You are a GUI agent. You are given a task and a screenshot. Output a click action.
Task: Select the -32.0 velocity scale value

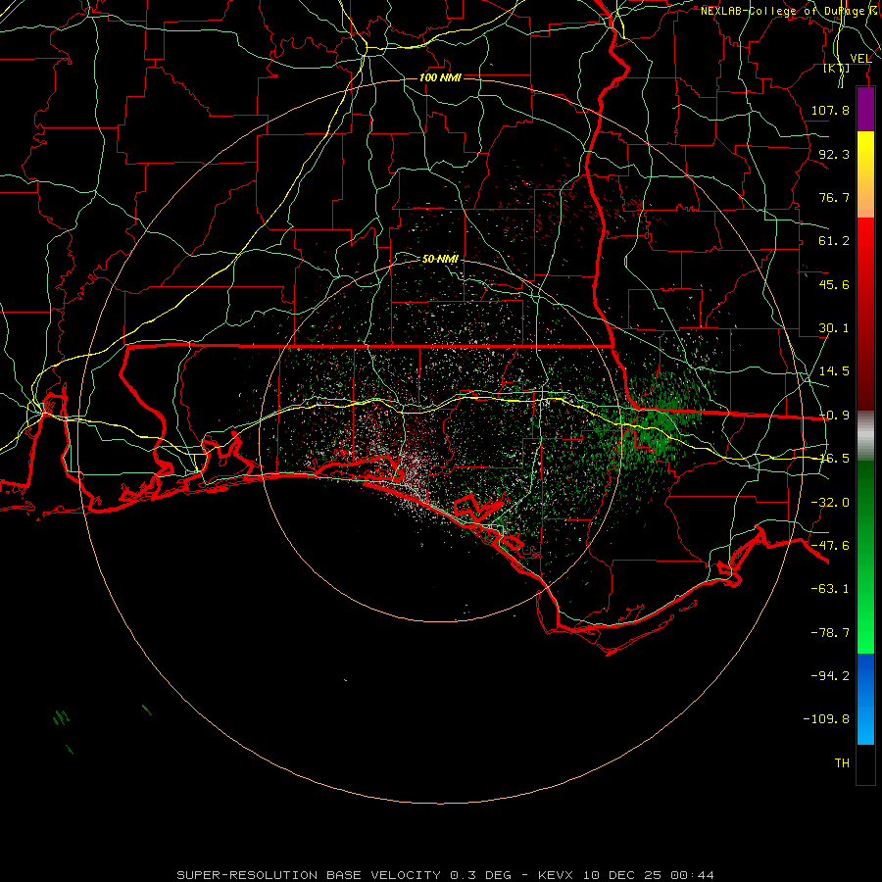coord(830,503)
